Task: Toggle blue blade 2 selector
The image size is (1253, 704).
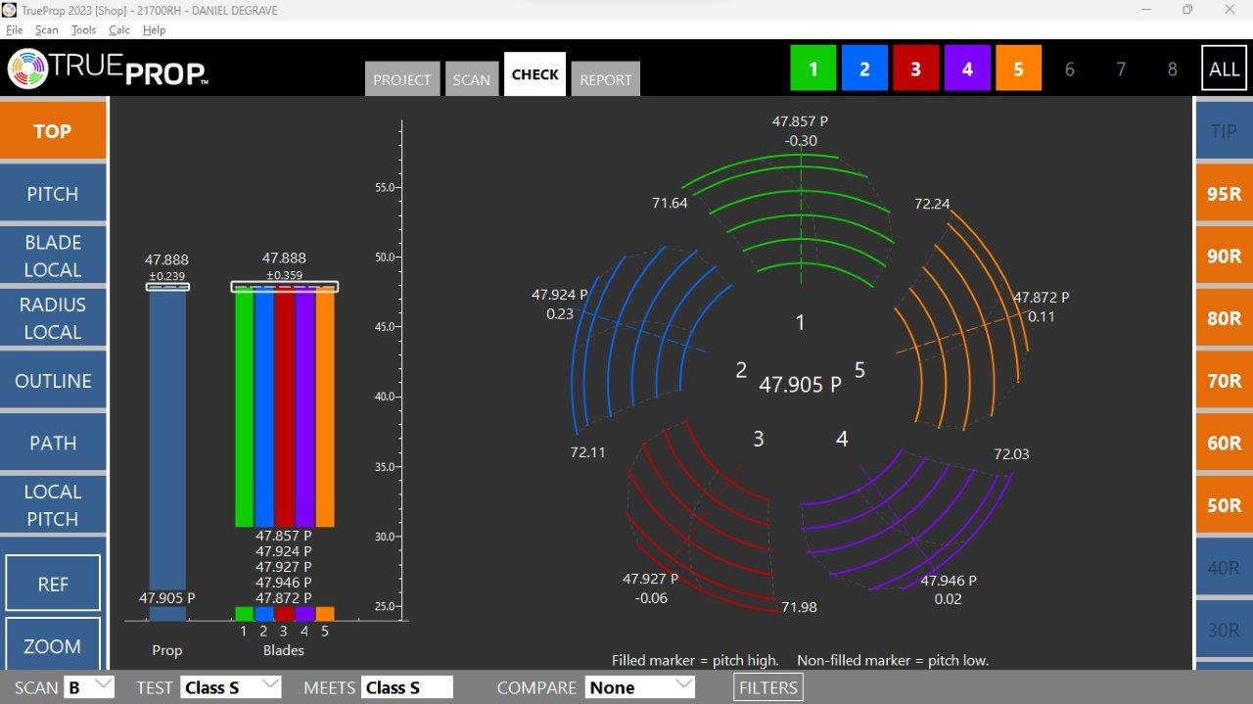Action: 864,70
